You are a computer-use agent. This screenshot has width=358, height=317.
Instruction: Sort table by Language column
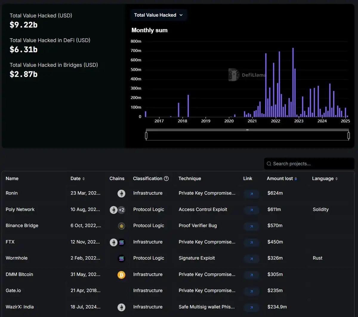[325, 179]
